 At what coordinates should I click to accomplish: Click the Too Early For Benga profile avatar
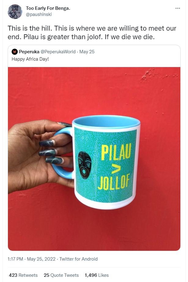pos(15,12)
